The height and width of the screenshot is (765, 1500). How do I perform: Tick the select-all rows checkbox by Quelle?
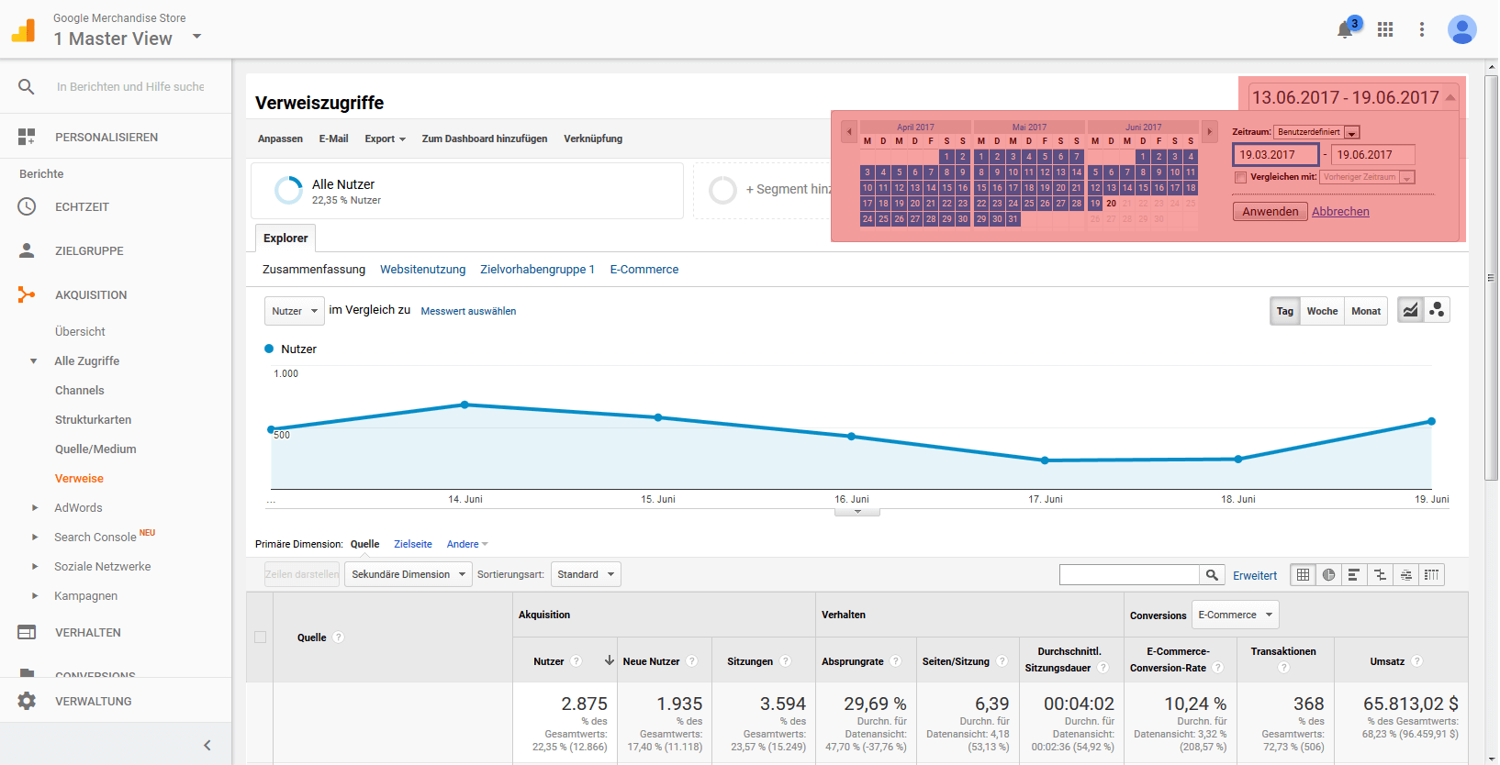pyautogui.click(x=260, y=637)
